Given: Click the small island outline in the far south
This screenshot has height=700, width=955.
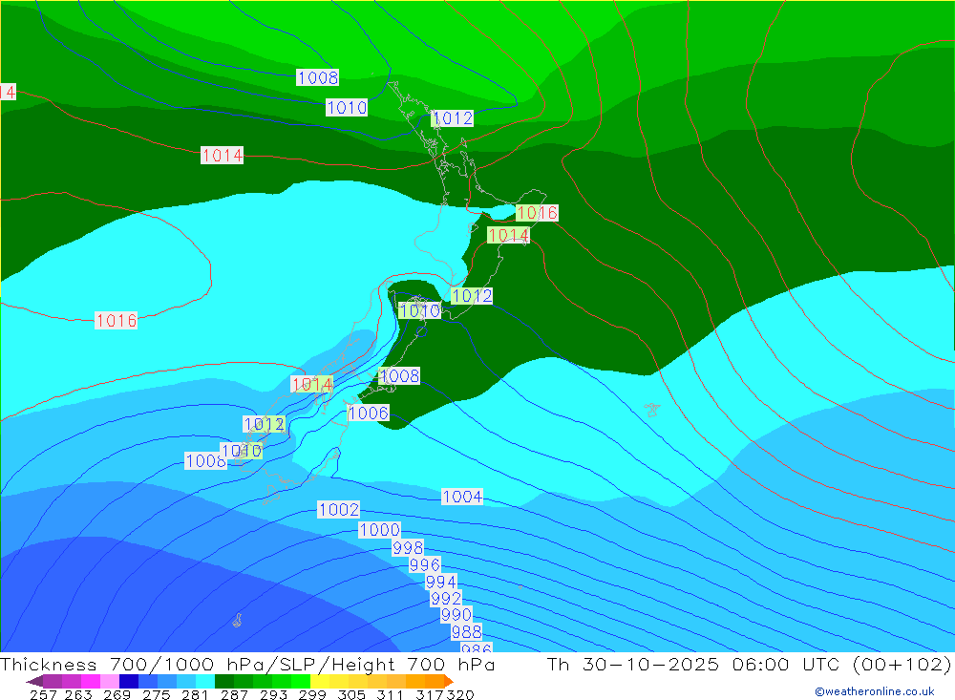Looking at the screenshot, I should click(238, 620).
